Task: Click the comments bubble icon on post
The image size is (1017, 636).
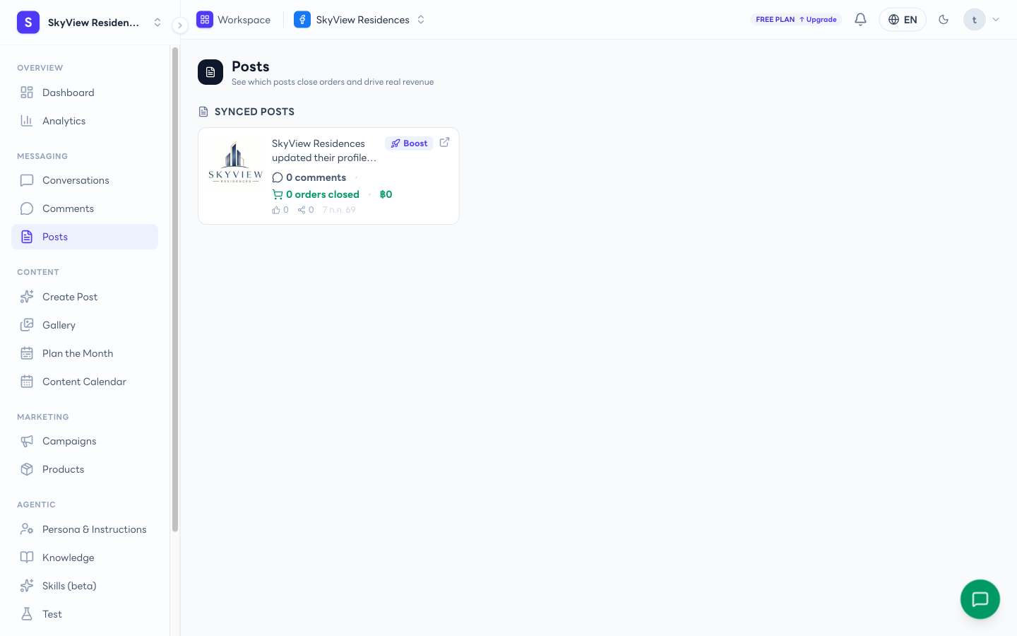Action: pos(278,177)
